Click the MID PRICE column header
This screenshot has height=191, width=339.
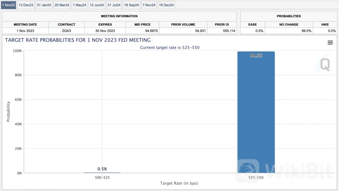pyautogui.click(x=142, y=24)
